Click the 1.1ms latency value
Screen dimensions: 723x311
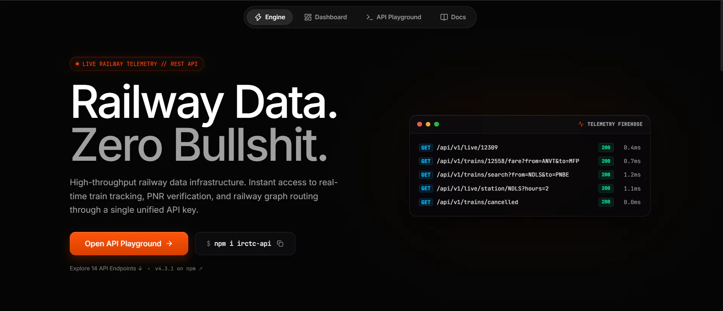[632, 189]
